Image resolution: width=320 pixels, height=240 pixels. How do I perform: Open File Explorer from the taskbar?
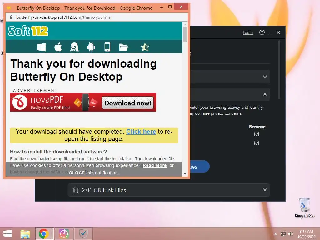pos(25,234)
